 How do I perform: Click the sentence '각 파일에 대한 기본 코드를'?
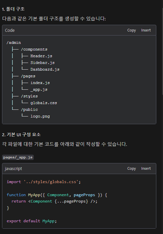click(30, 144)
